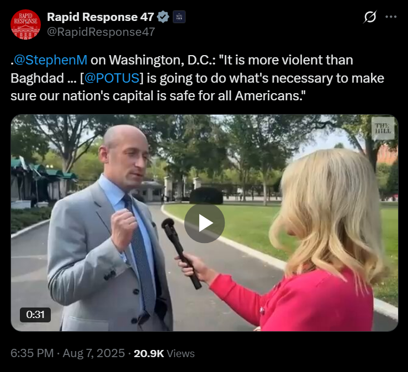The width and height of the screenshot is (408, 372).
Task: Open the Rapid Response profile avatar
Action: 25,24
